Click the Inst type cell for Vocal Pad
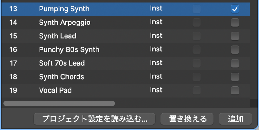Viewport: 259px width, 130px height. (x=156, y=90)
